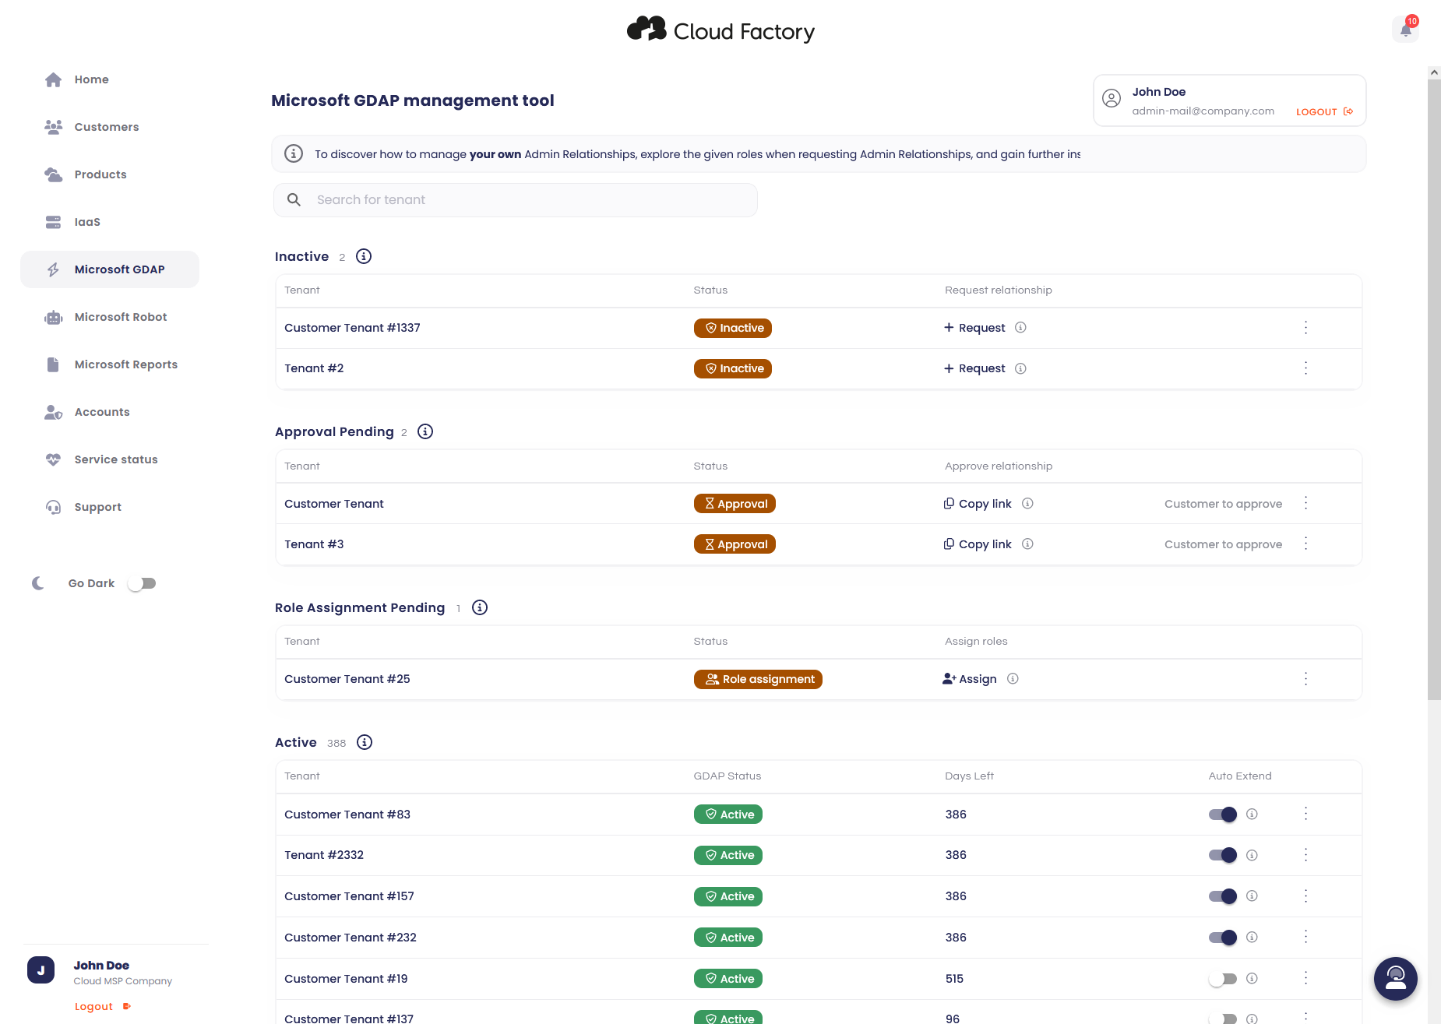Click info icon beside Request for Customer Tenant #1337
Screen dimensions: 1441x1024
[x=1020, y=328]
